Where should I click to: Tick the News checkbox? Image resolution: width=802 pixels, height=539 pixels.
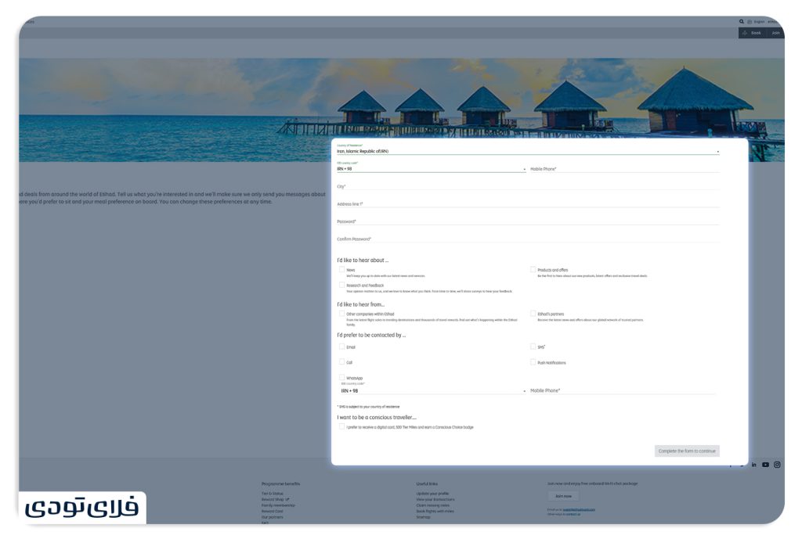[341, 269]
